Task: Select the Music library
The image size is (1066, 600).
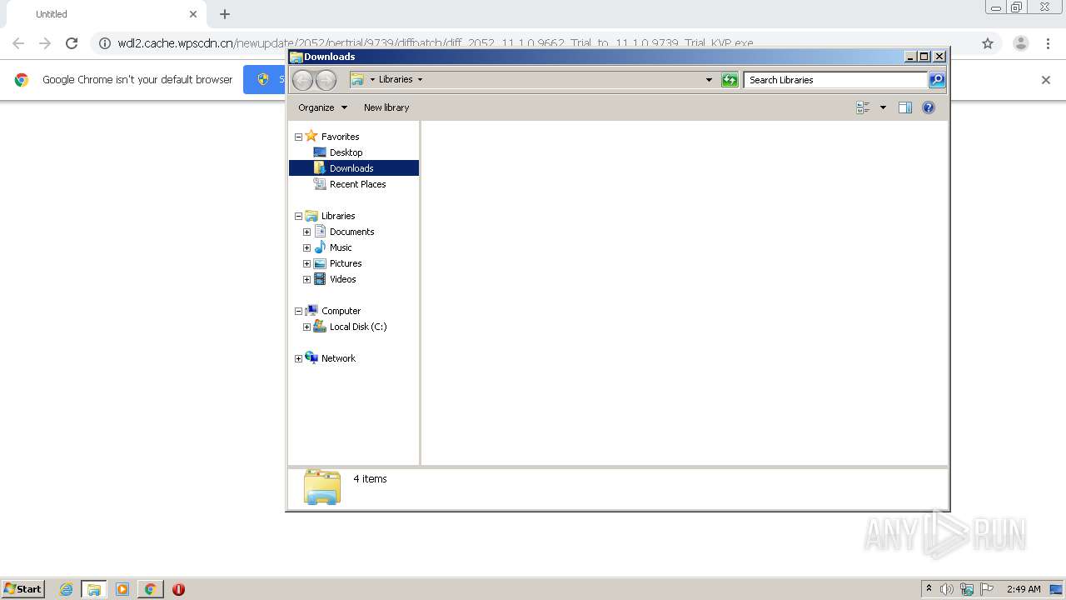Action: pyautogui.click(x=341, y=247)
